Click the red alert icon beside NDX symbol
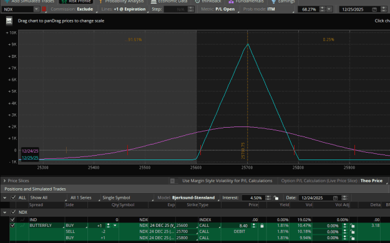Viewport: 390px width, 243px height. click(44, 9)
